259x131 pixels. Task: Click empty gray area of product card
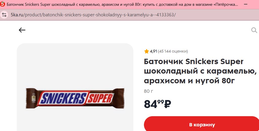pos(75,66)
